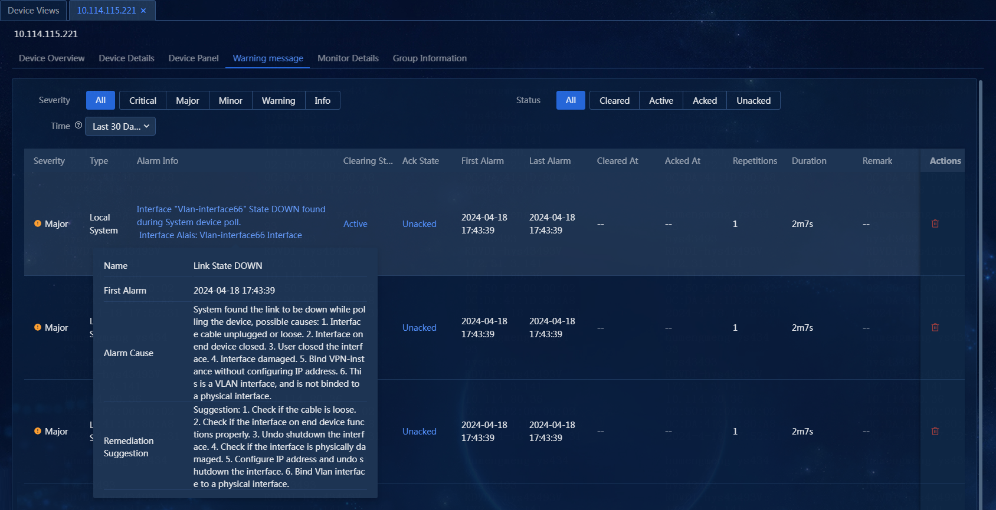Click Local System type in first row

[104, 223]
